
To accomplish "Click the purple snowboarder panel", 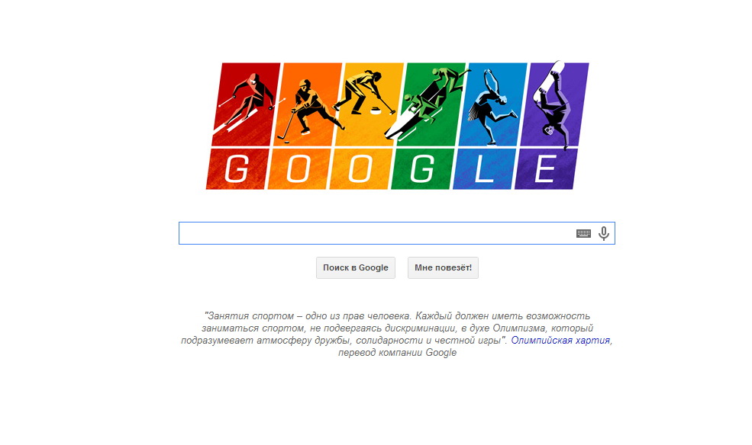I will click(554, 104).
